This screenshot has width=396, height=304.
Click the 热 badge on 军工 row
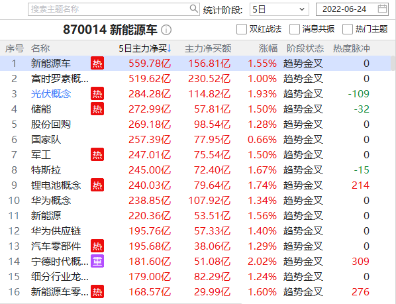(x=97, y=155)
